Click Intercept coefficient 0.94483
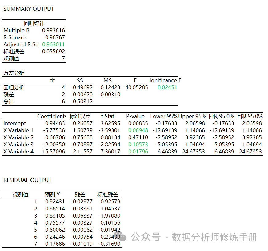 click(55, 123)
